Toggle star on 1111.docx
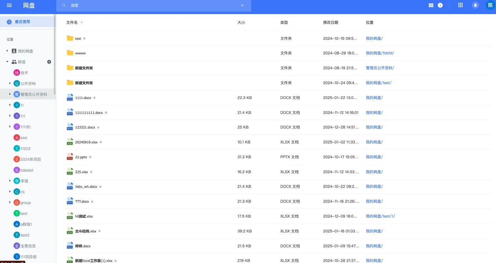This screenshot has height=263, width=496. click(95, 98)
